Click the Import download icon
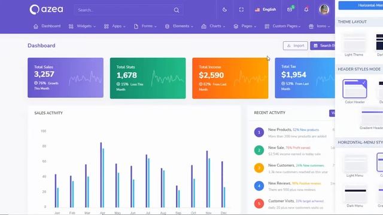Screen dimensions: 383x215 (x=289, y=45)
